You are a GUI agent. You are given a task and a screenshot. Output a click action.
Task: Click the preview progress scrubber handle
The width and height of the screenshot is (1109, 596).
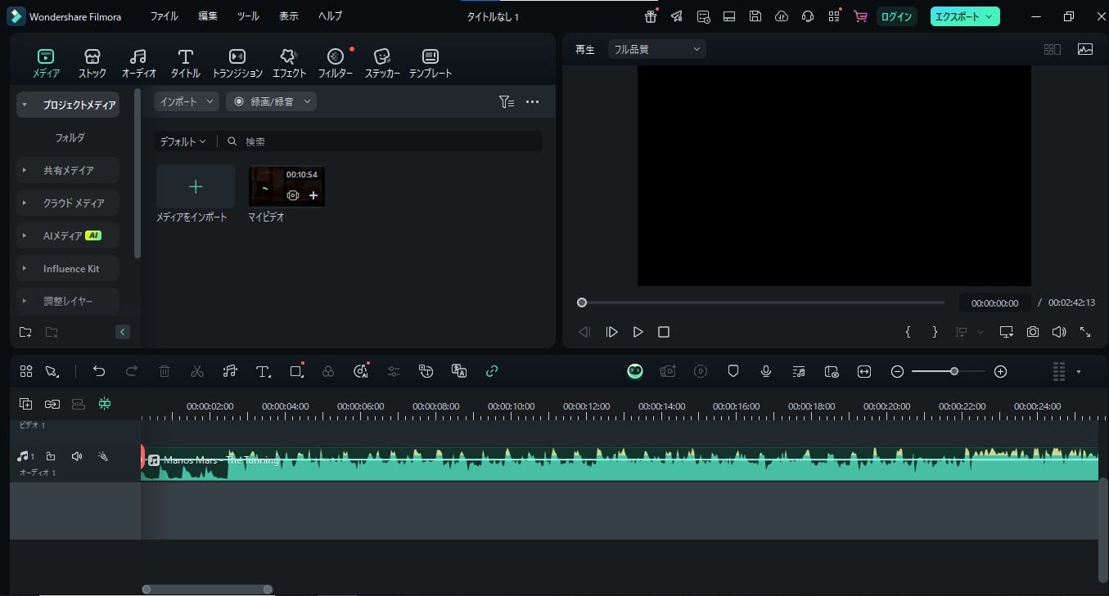pos(582,302)
